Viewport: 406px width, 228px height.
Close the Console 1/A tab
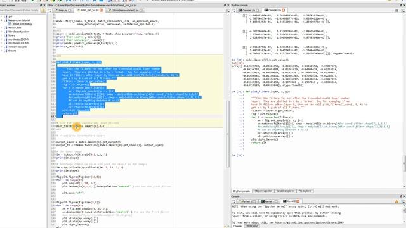tap(257, 10)
